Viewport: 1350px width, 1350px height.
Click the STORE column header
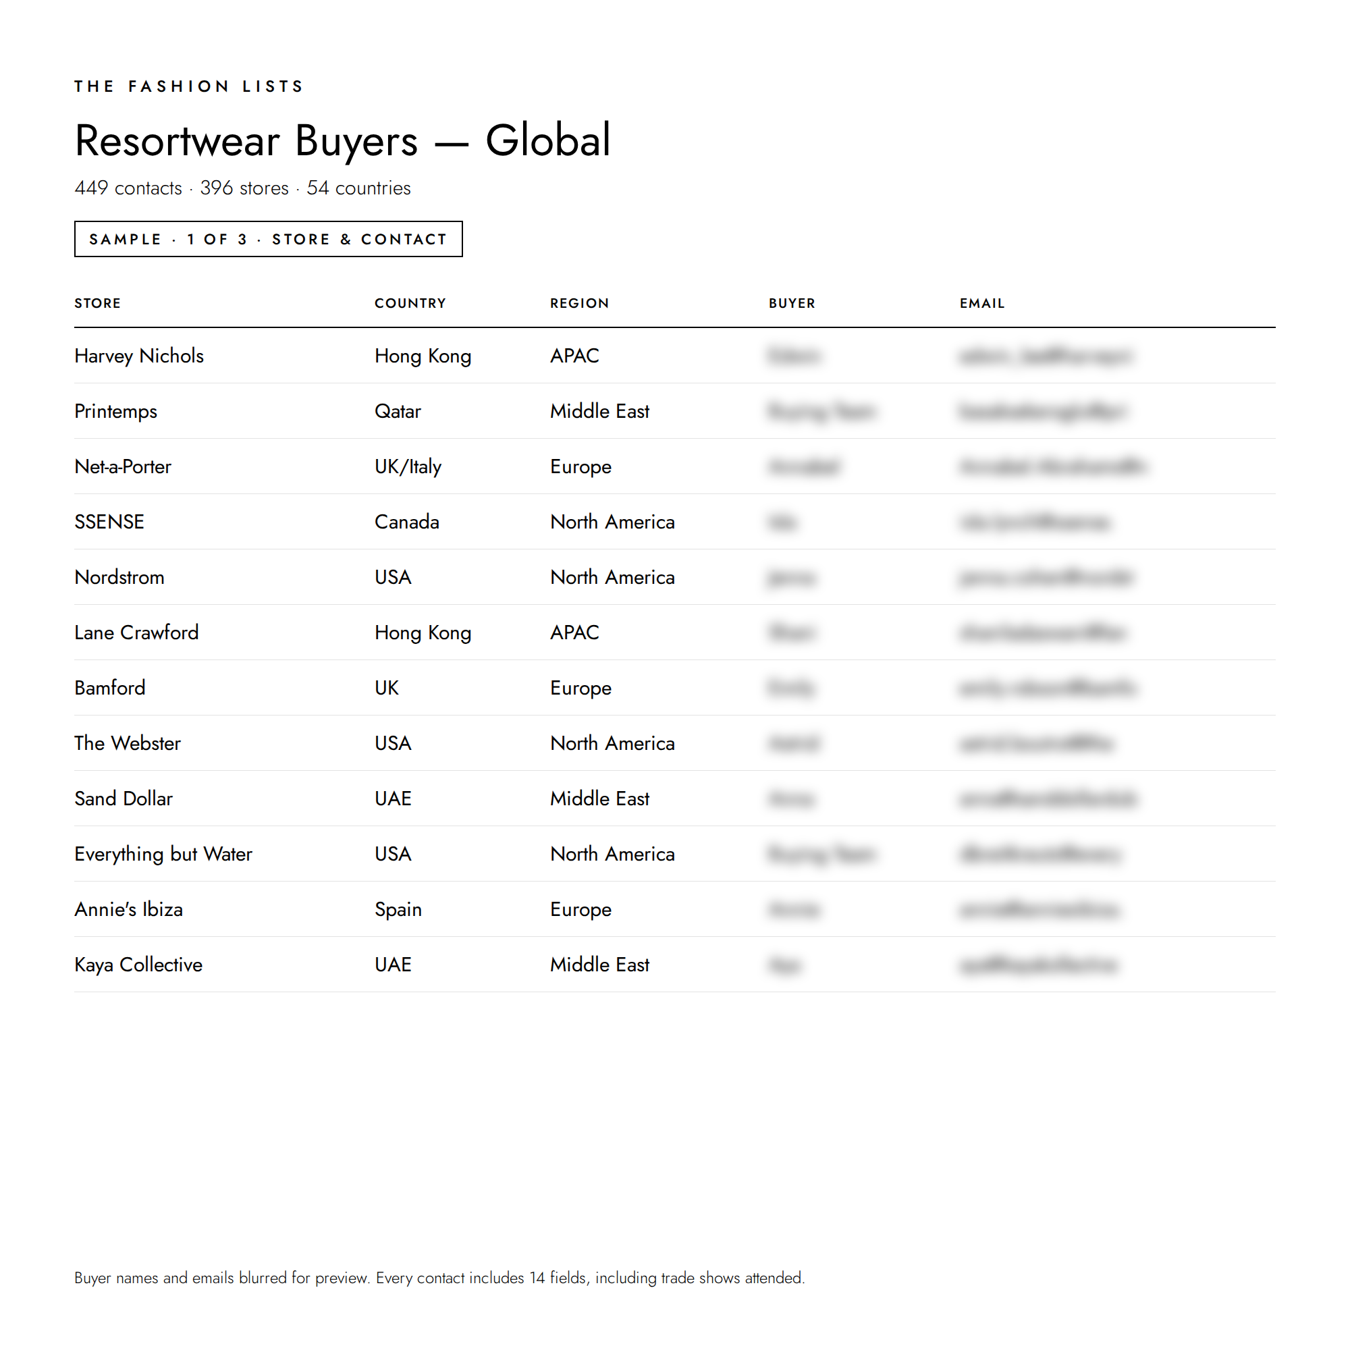click(x=98, y=303)
